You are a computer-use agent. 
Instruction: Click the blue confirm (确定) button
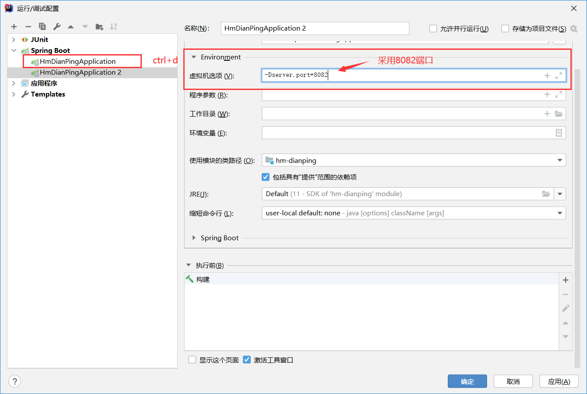click(467, 381)
